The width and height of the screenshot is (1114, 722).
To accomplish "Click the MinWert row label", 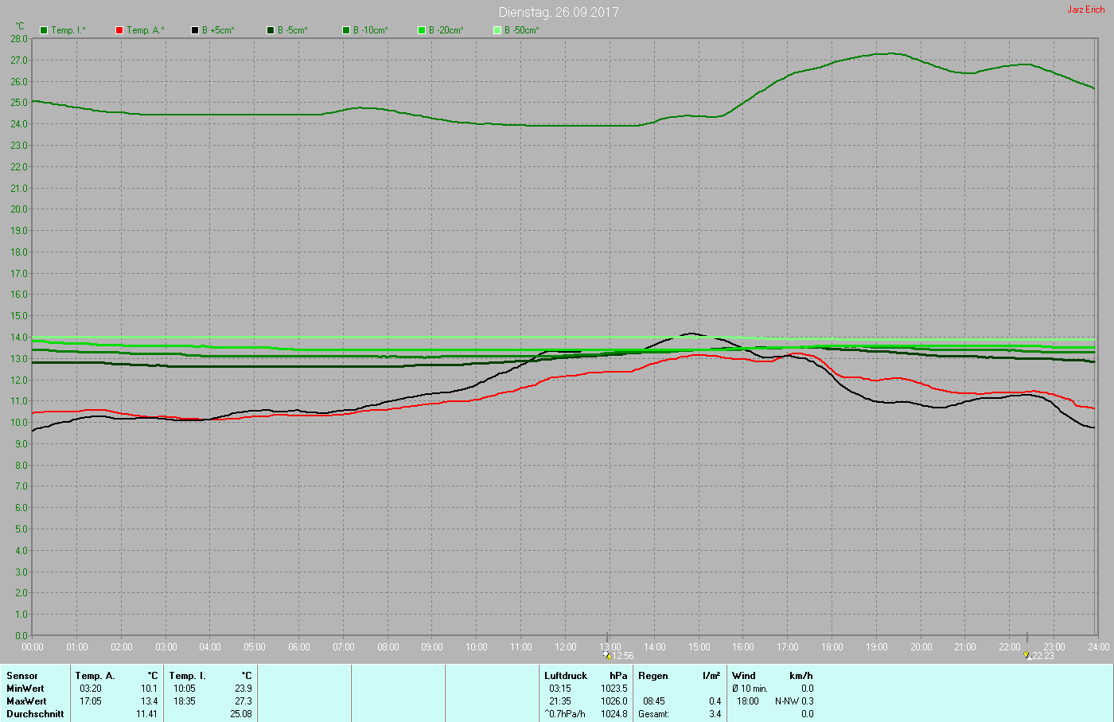I will click(x=25, y=689).
